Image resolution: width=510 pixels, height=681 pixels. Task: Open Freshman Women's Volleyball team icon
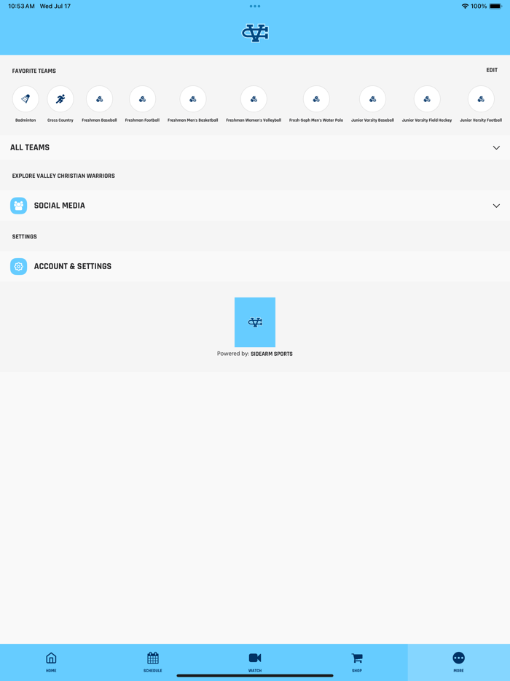click(x=254, y=99)
